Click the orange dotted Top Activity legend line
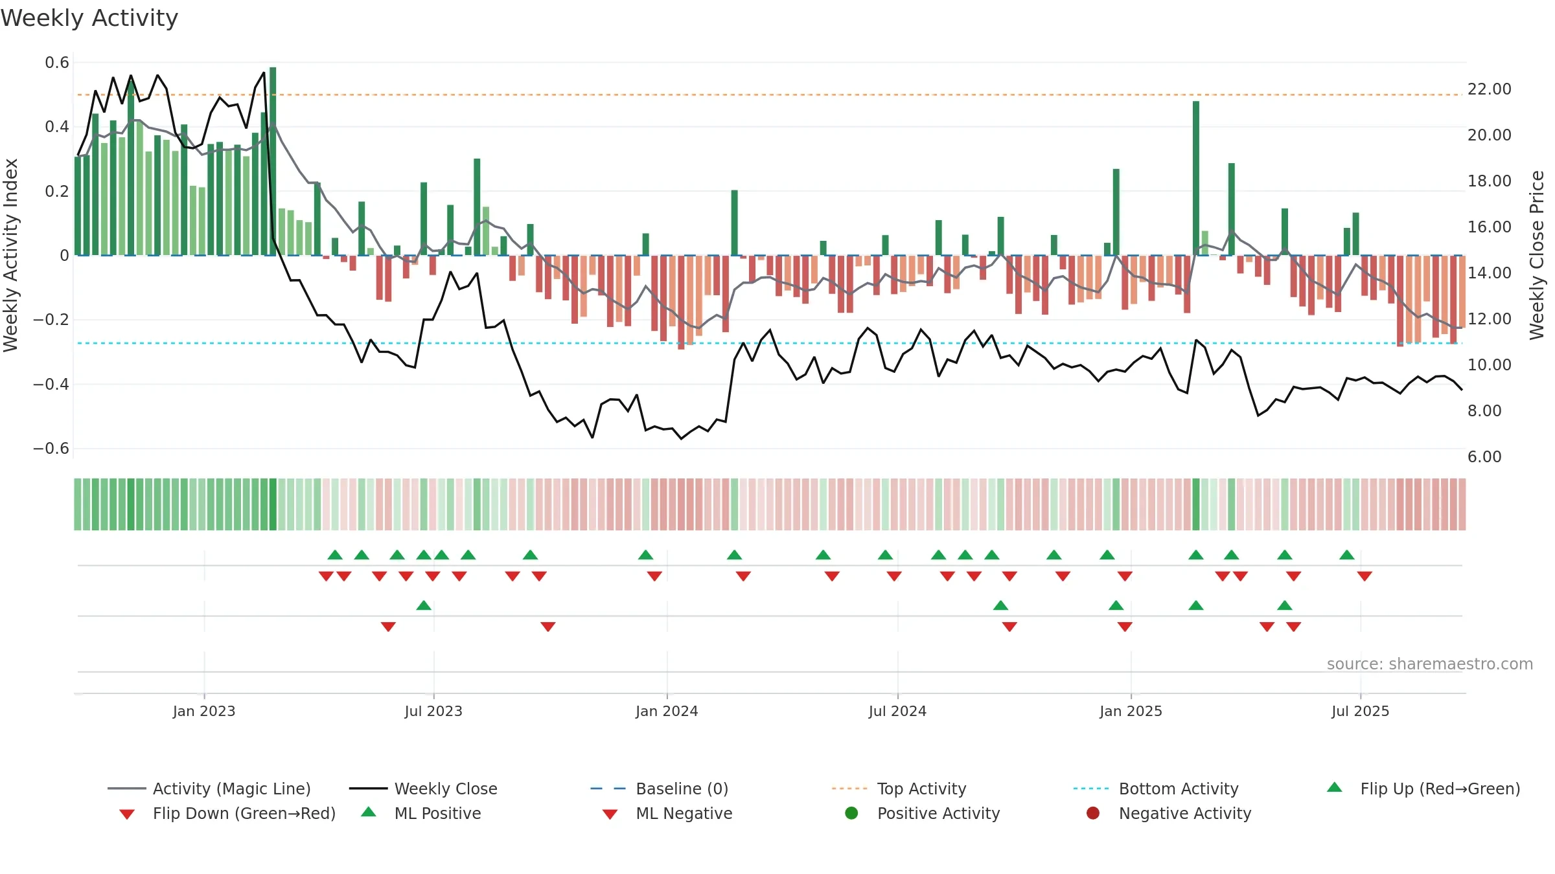This screenshot has height=874, width=1555. pos(849,789)
